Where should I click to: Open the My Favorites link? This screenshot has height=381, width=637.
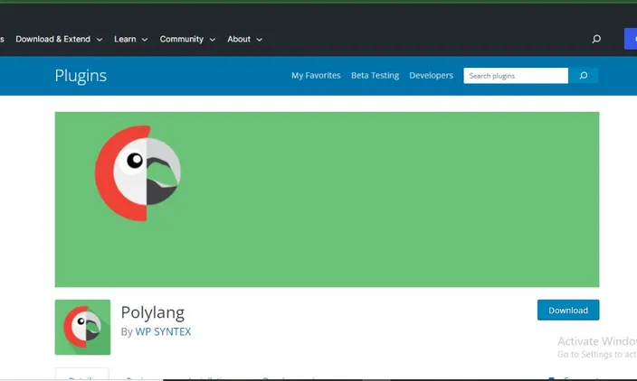click(x=316, y=76)
